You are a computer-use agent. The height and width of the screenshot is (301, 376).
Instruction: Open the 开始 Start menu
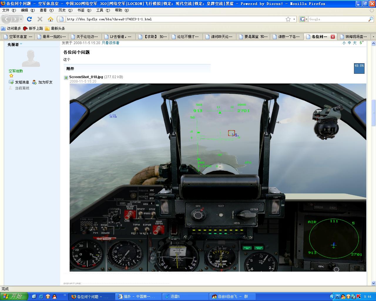point(14,297)
